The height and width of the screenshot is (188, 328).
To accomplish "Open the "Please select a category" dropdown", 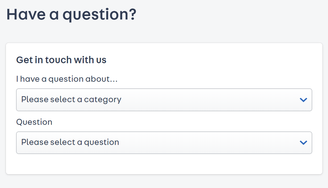I will point(164,100).
